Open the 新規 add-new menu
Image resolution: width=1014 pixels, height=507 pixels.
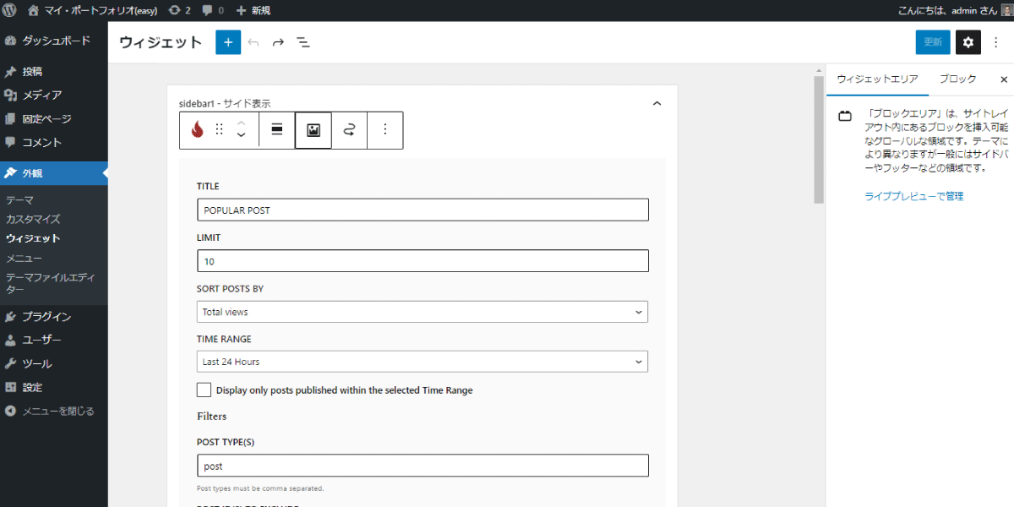point(253,11)
